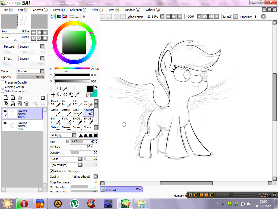Create a new layer folder
This screenshot has width=278, height=209.
pyautogui.click(x=20, y=98)
